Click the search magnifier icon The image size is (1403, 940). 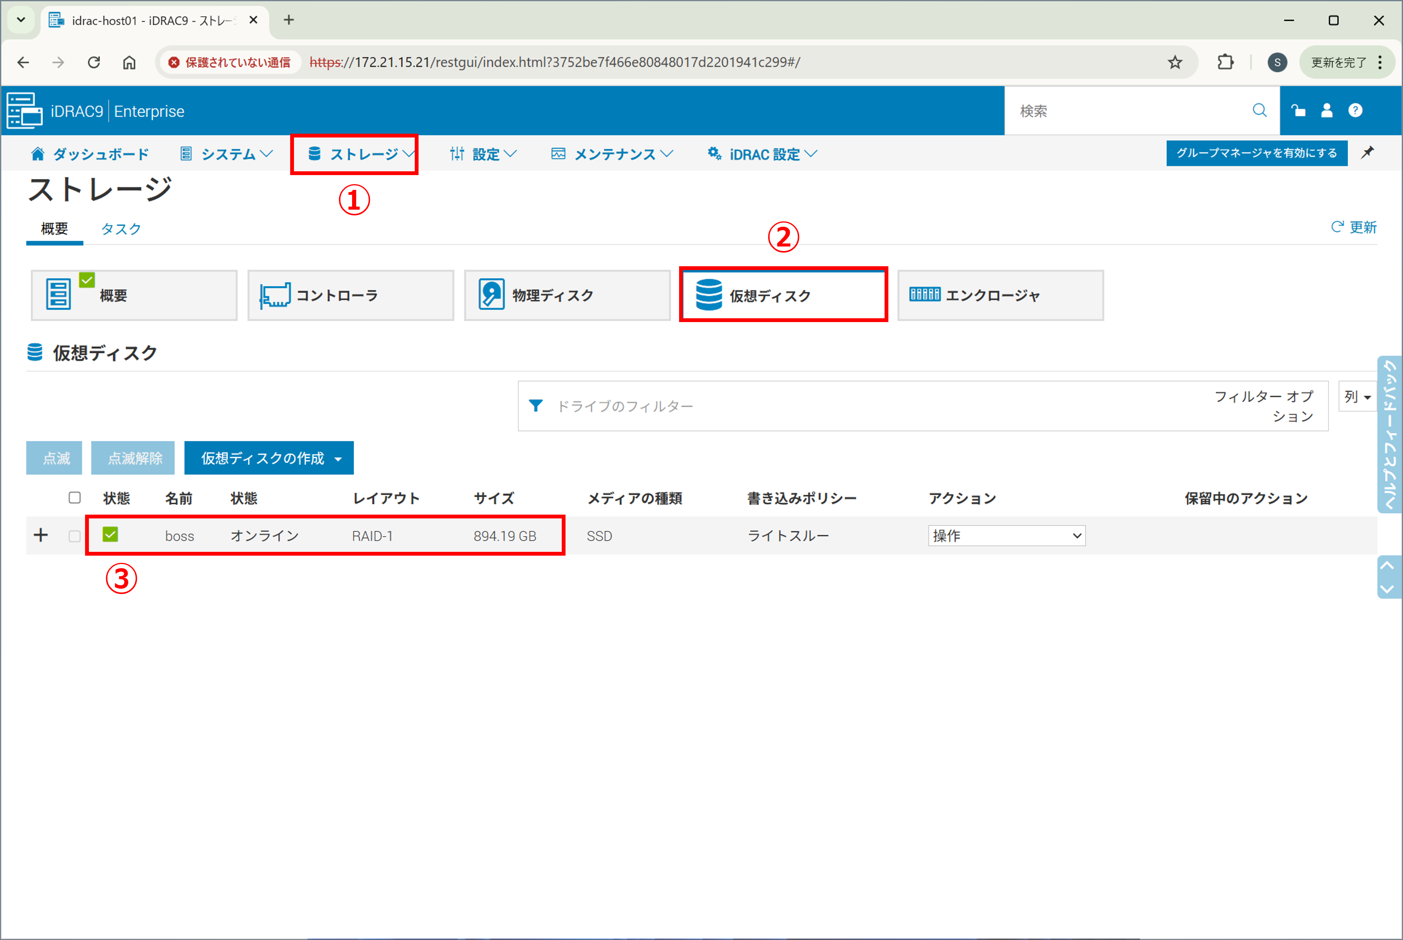[x=1259, y=110]
